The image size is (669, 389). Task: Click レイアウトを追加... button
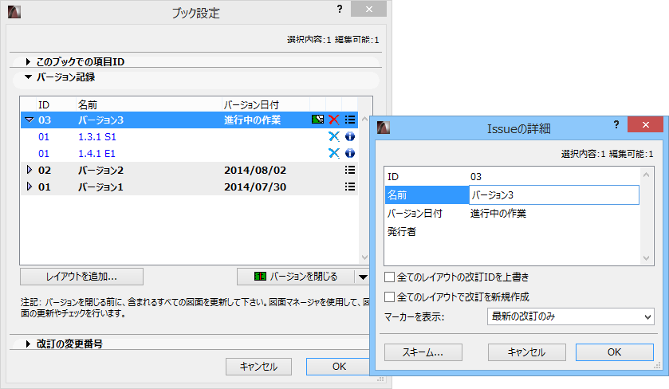(x=81, y=277)
